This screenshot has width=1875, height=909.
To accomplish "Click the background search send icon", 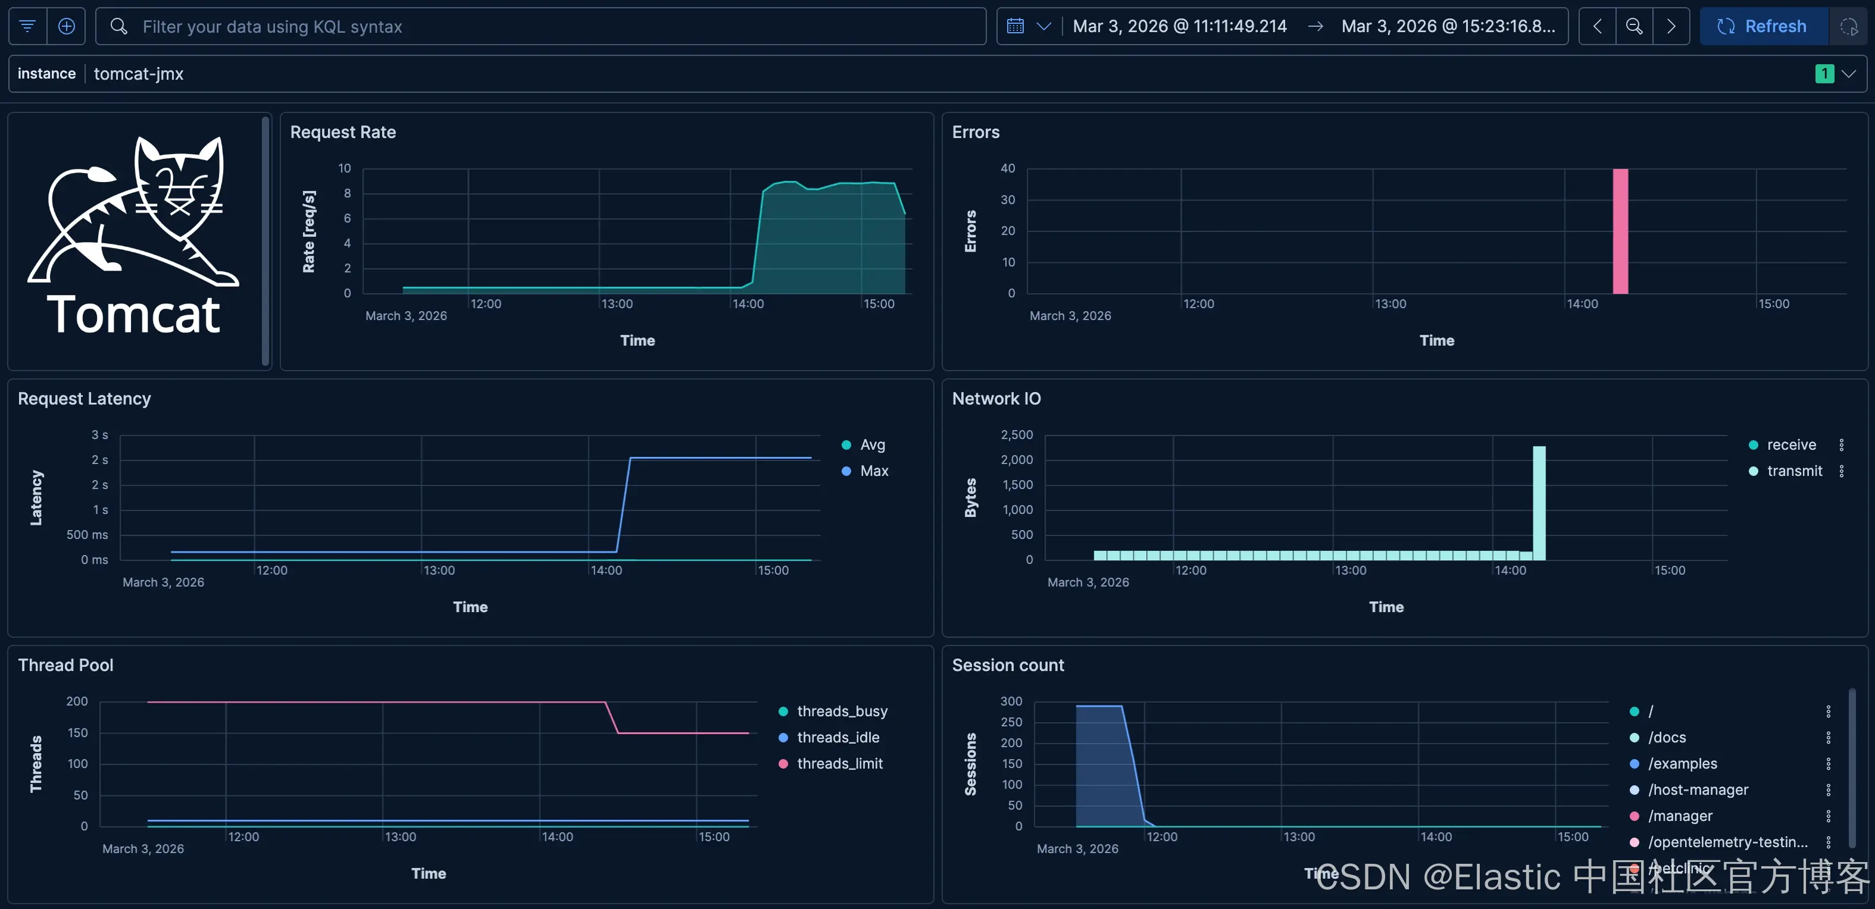I will (1849, 27).
